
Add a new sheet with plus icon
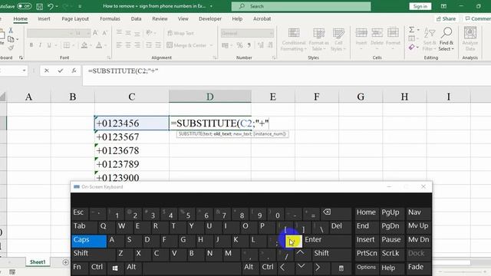65,262
